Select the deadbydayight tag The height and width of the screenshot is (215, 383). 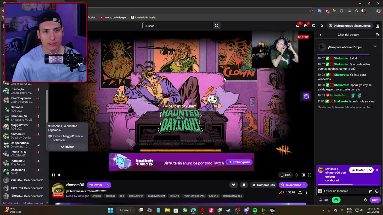156,196
